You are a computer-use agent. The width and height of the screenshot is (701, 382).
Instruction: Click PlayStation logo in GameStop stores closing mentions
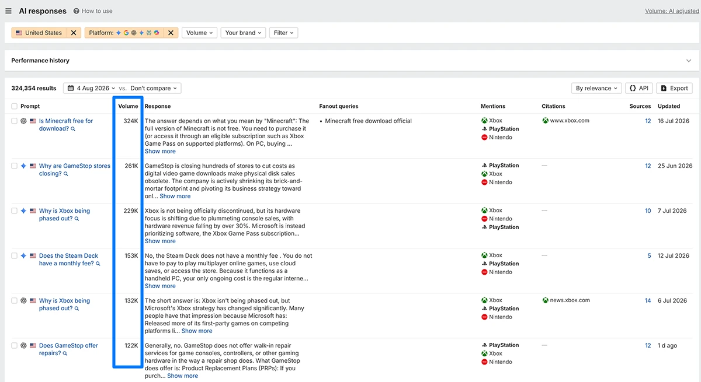point(484,166)
